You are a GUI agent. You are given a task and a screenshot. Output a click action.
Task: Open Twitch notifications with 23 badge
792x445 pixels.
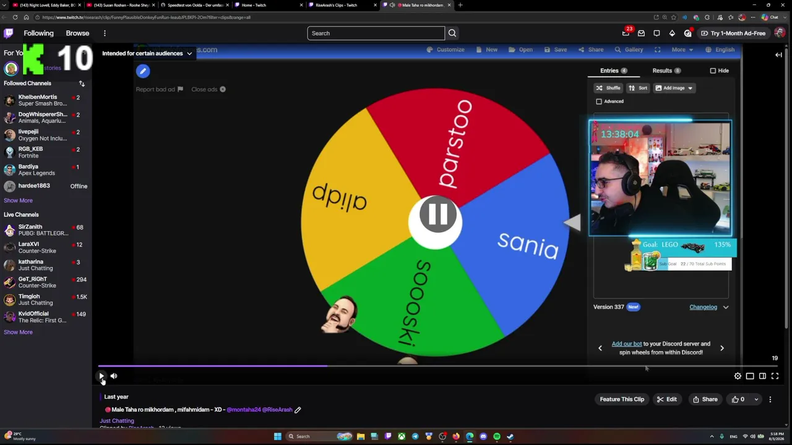[x=626, y=33]
